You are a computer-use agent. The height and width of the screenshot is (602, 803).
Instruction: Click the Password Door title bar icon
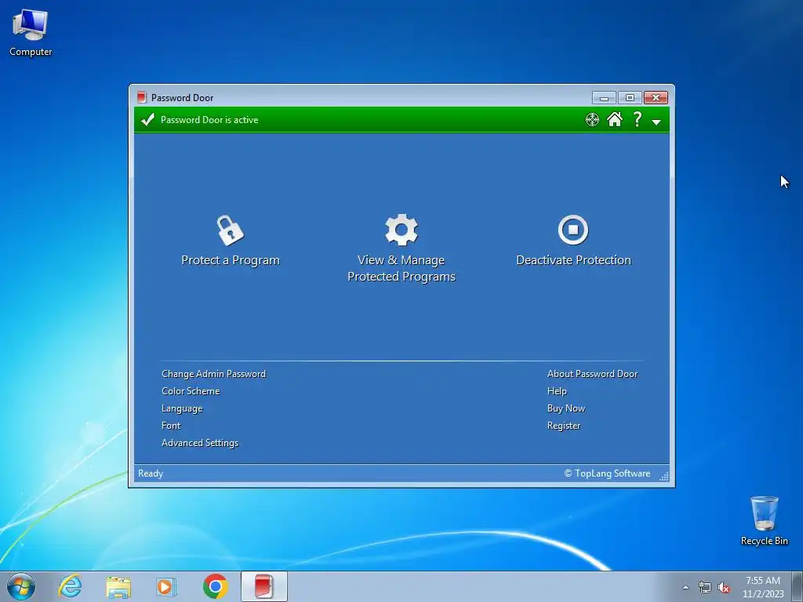point(142,97)
